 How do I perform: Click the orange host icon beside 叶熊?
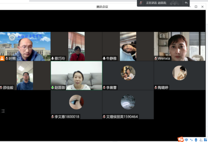point(2,58)
